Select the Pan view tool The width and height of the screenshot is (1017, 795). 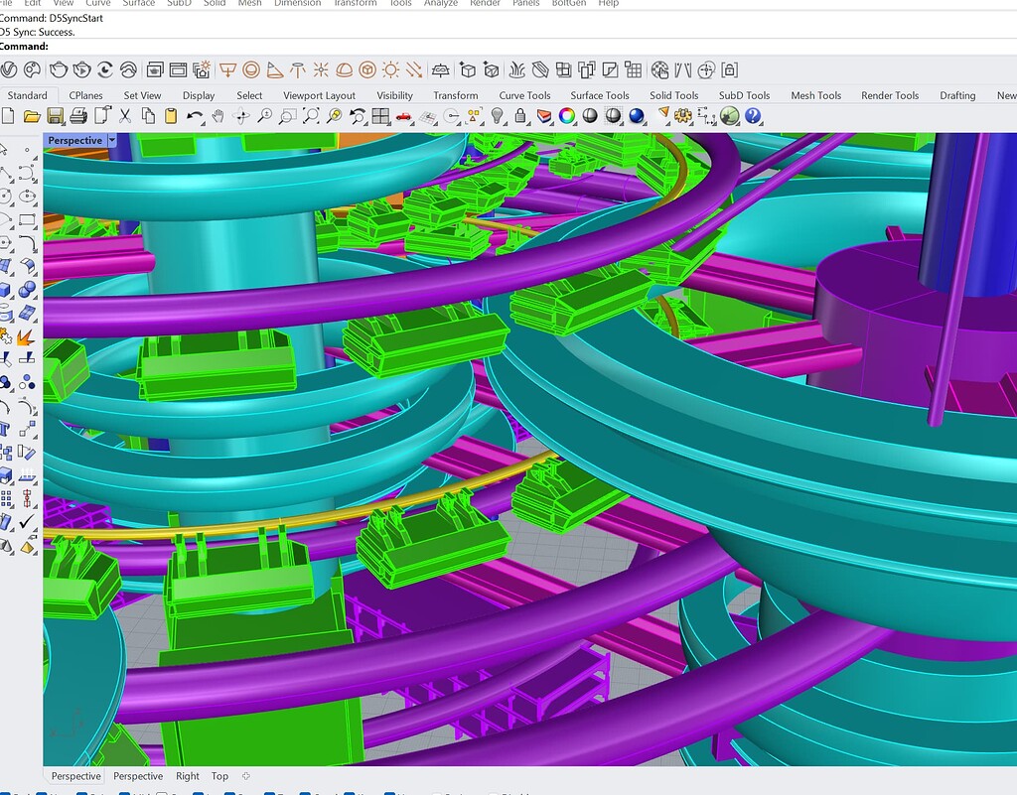coord(217,116)
